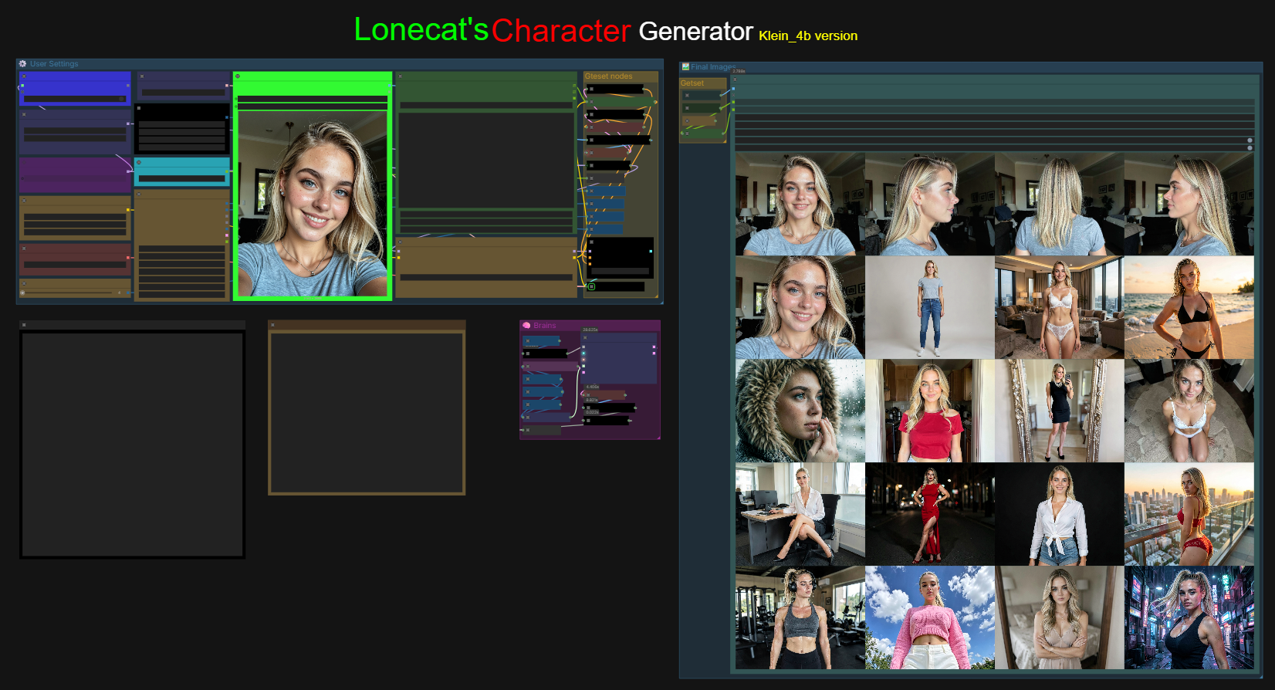Collapse the large indigo node in Brains
Viewport: 1275px width, 690px height.
click(585, 337)
